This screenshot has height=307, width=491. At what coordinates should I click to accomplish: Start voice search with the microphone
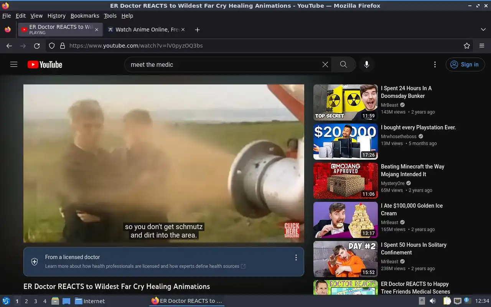coord(367,64)
